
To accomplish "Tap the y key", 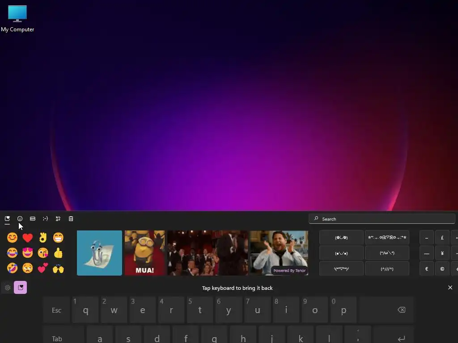I will tap(229, 310).
